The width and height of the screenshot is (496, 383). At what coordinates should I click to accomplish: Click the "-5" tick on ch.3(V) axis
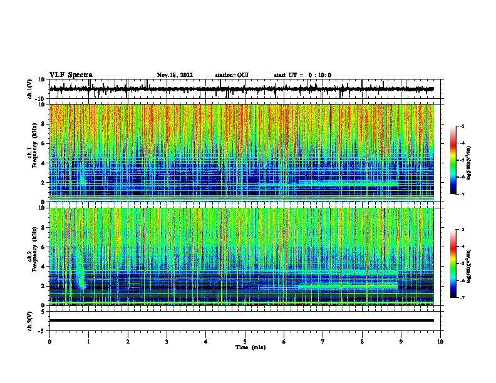coord(43,331)
